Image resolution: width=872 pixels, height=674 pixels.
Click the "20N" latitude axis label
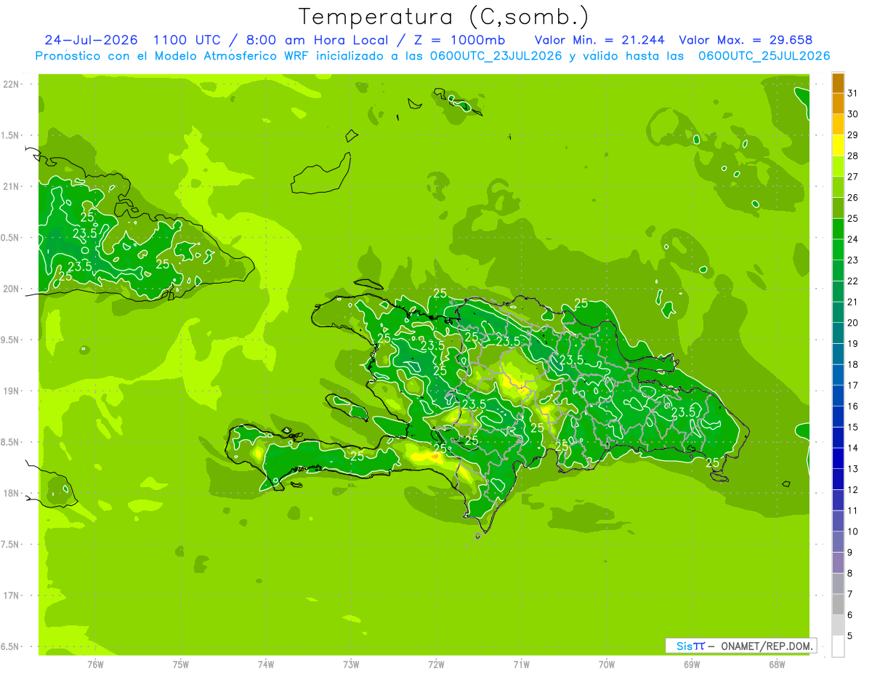pos(12,289)
